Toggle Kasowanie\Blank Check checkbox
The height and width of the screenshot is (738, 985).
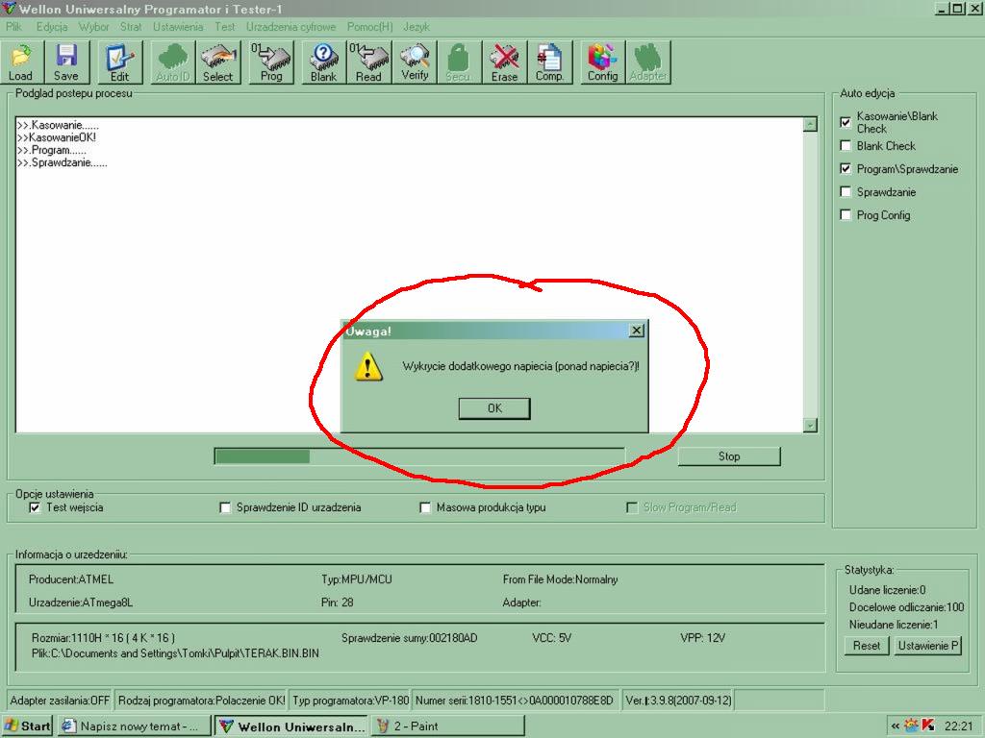pyautogui.click(x=846, y=122)
